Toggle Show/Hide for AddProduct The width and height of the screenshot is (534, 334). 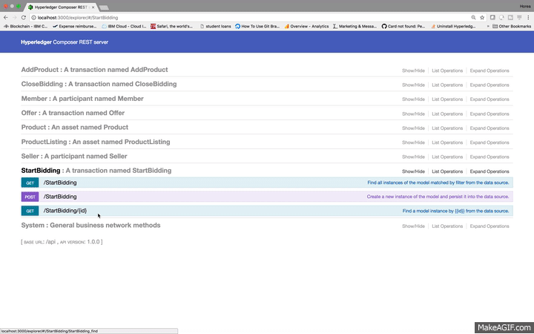click(413, 71)
